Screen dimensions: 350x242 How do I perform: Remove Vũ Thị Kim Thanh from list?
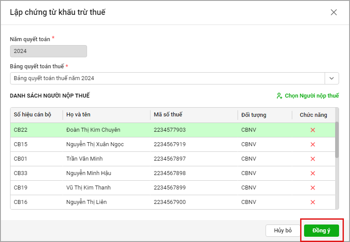[x=313, y=188]
